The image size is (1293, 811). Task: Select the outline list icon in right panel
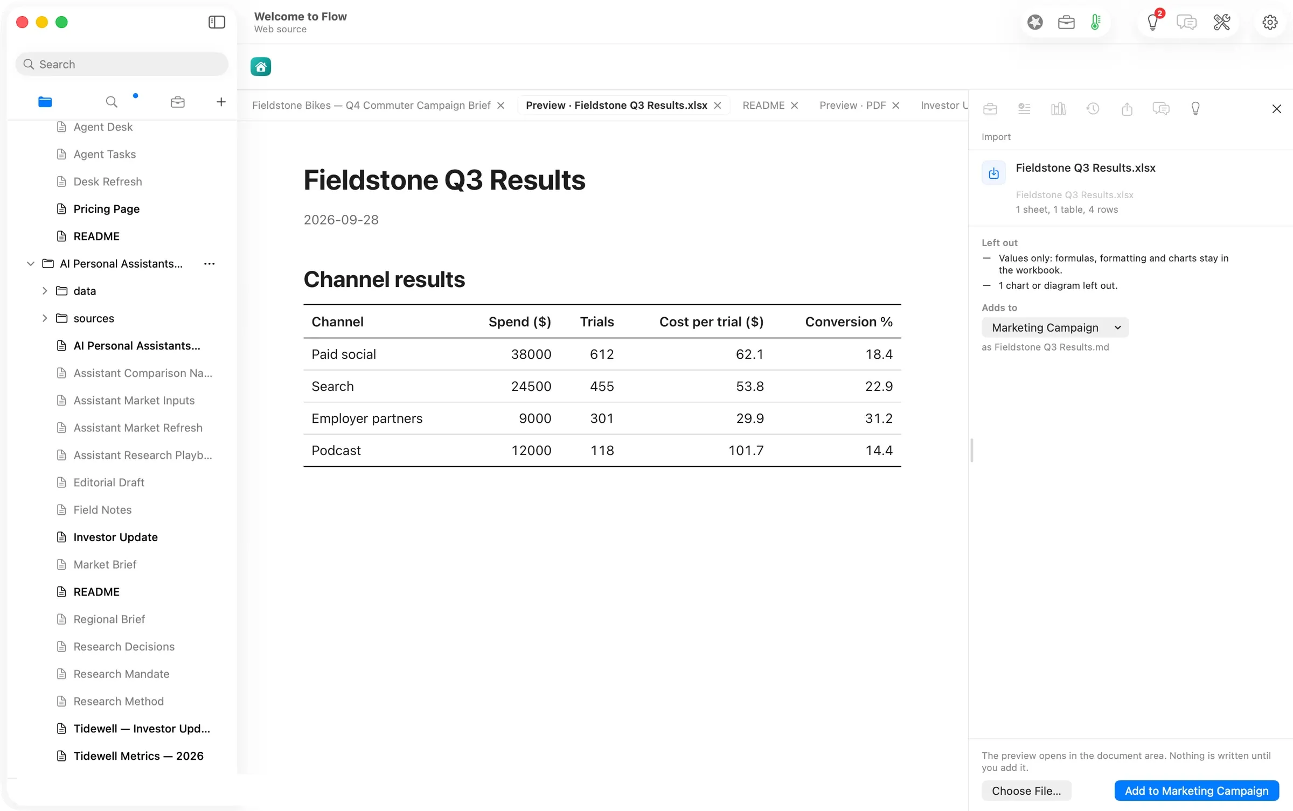[1024, 109]
